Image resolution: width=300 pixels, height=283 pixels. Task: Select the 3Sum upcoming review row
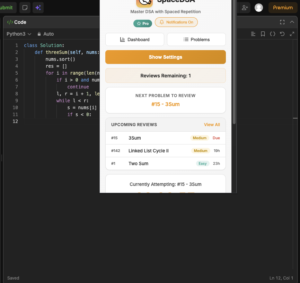click(166, 138)
